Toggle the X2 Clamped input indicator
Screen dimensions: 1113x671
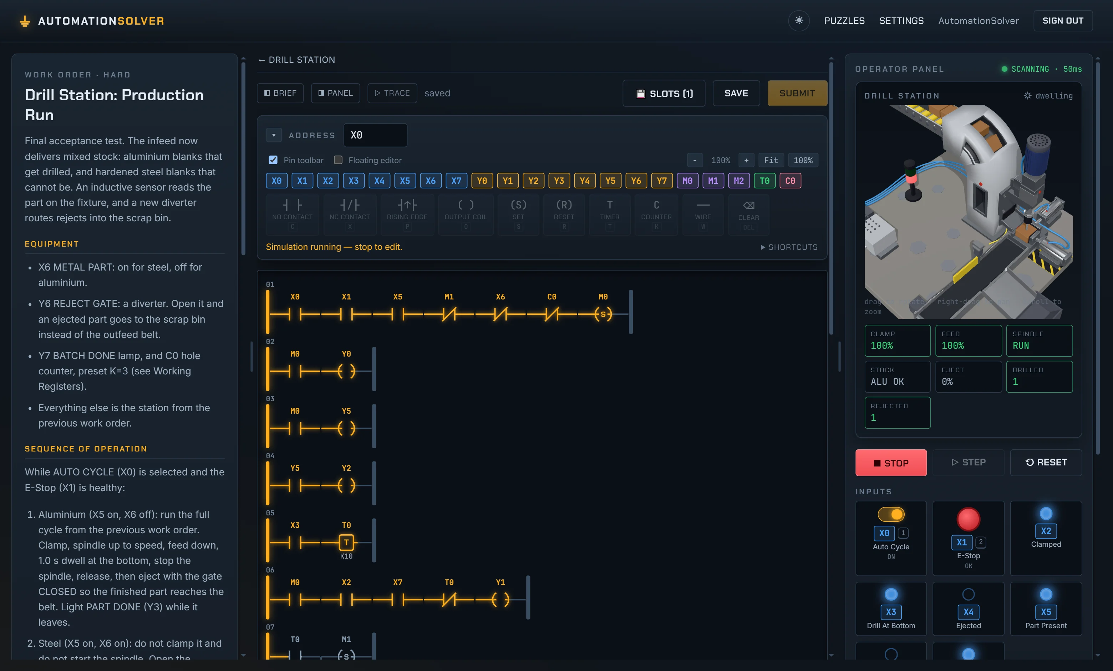pyautogui.click(x=1046, y=514)
